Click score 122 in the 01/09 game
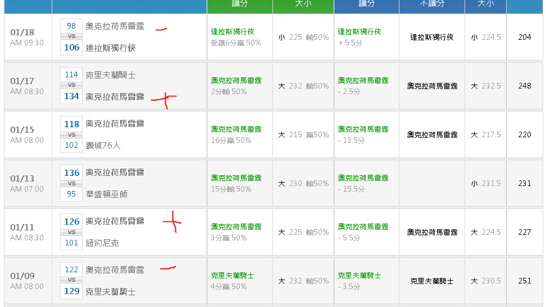Viewport: 546px width, 307px height. point(71,269)
